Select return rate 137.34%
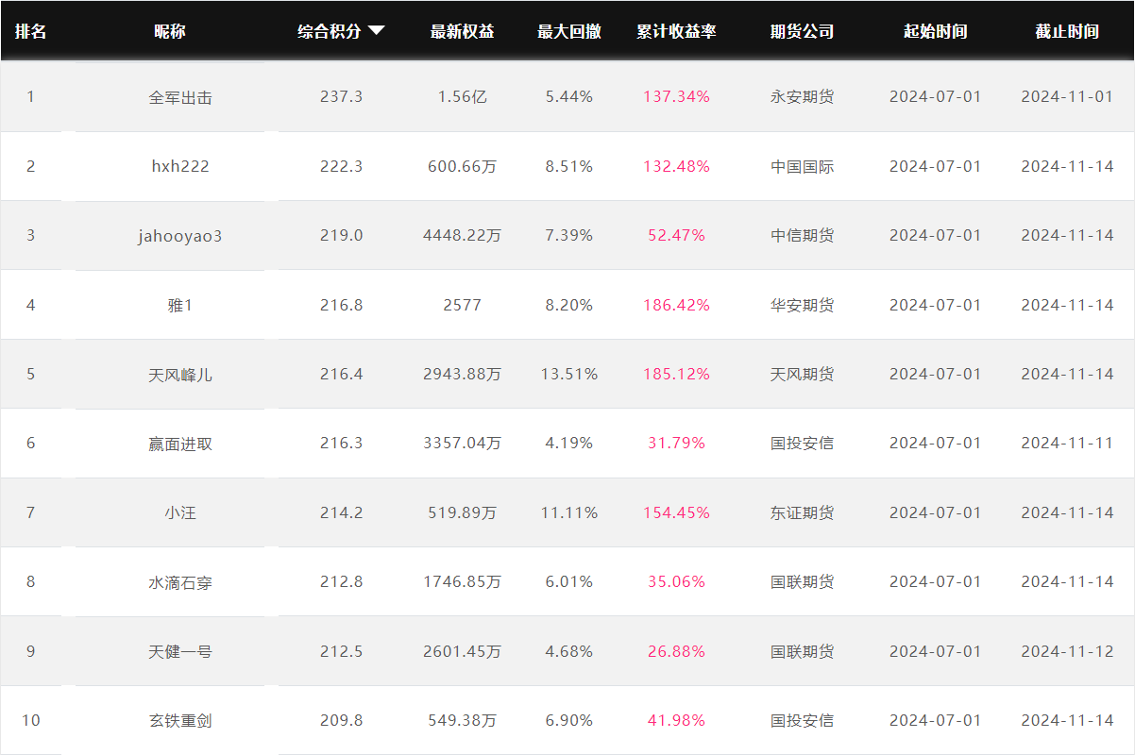 (676, 97)
